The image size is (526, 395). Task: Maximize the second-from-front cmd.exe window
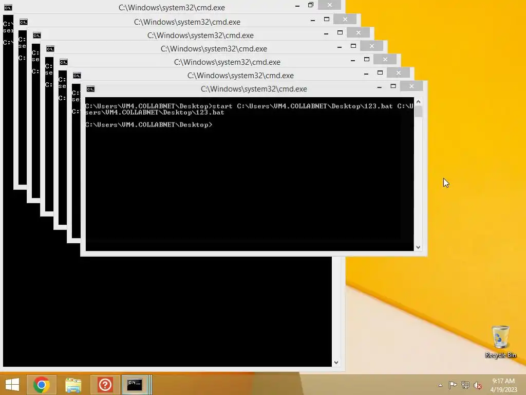tap(380, 73)
